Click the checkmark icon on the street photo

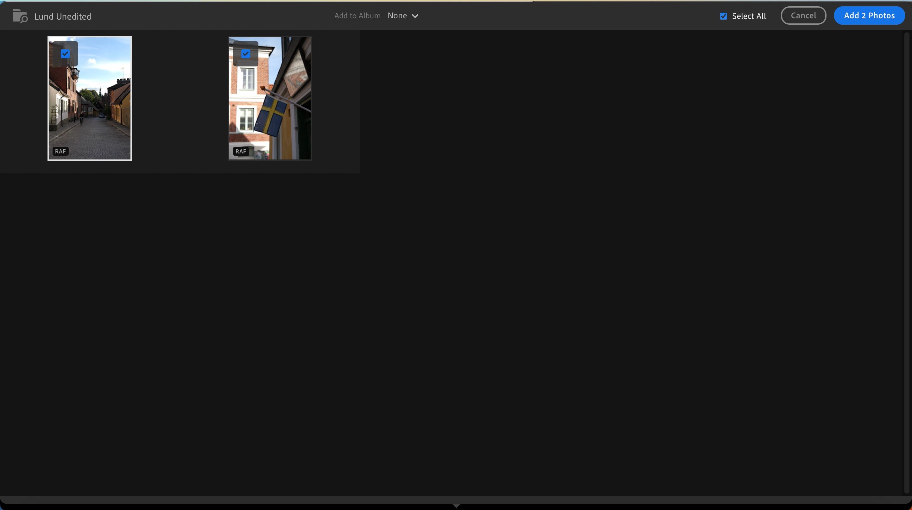[x=65, y=54]
